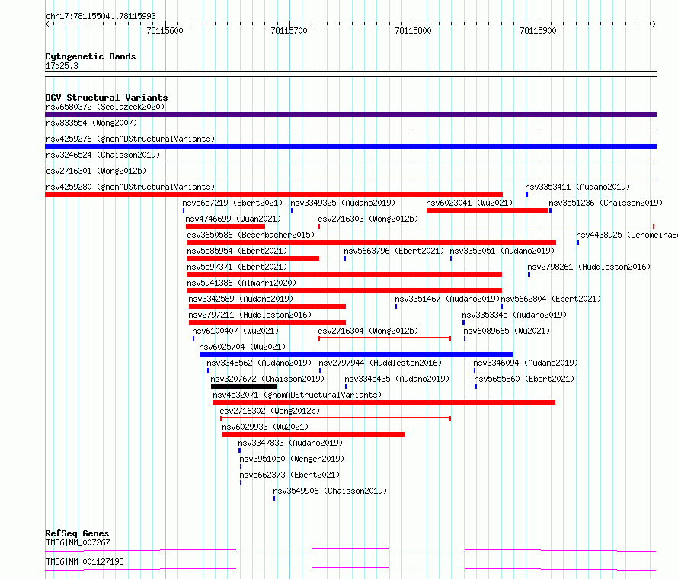Select the blue nsv4259276 variant bar
678x579 pixels.
point(350,146)
